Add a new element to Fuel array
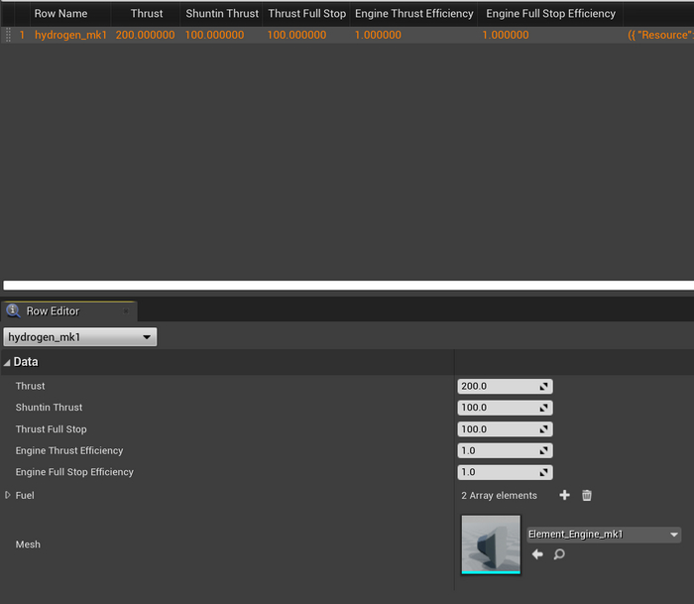694x604 pixels. (x=565, y=495)
